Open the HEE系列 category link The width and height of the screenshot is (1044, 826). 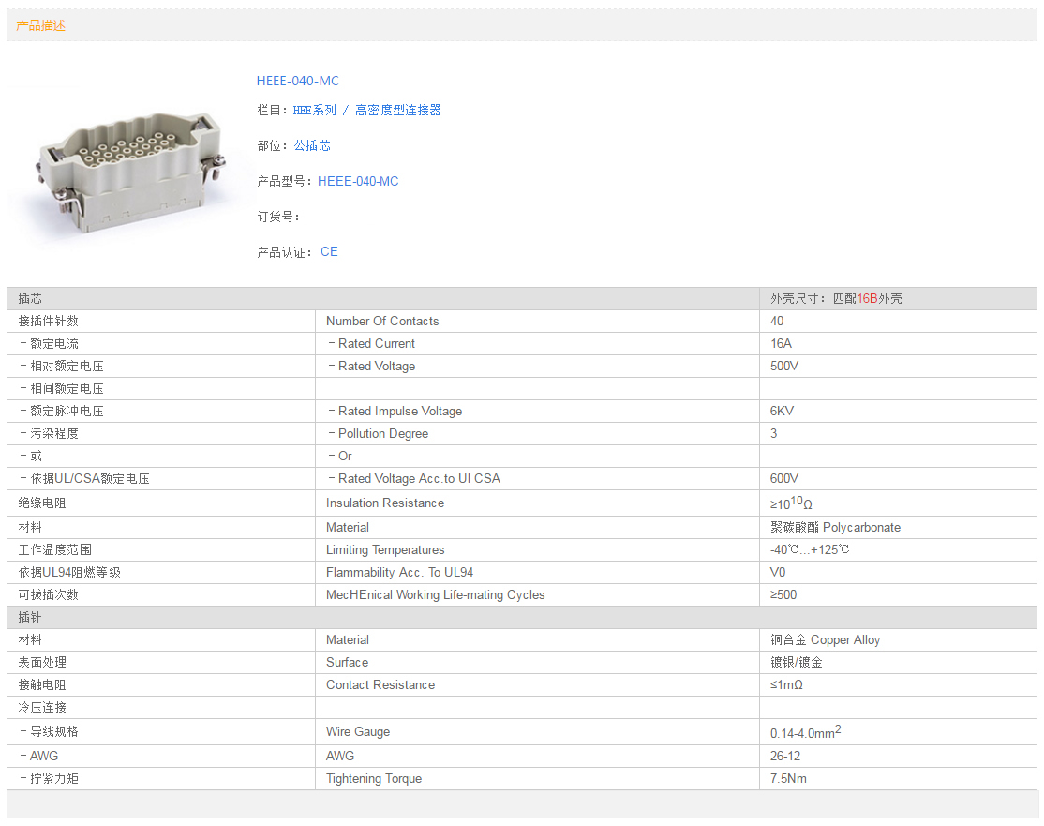click(x=314, y=111)
